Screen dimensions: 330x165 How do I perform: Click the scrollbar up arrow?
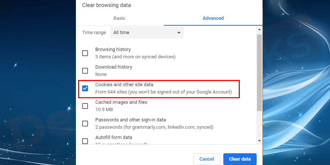coord(259,29)
